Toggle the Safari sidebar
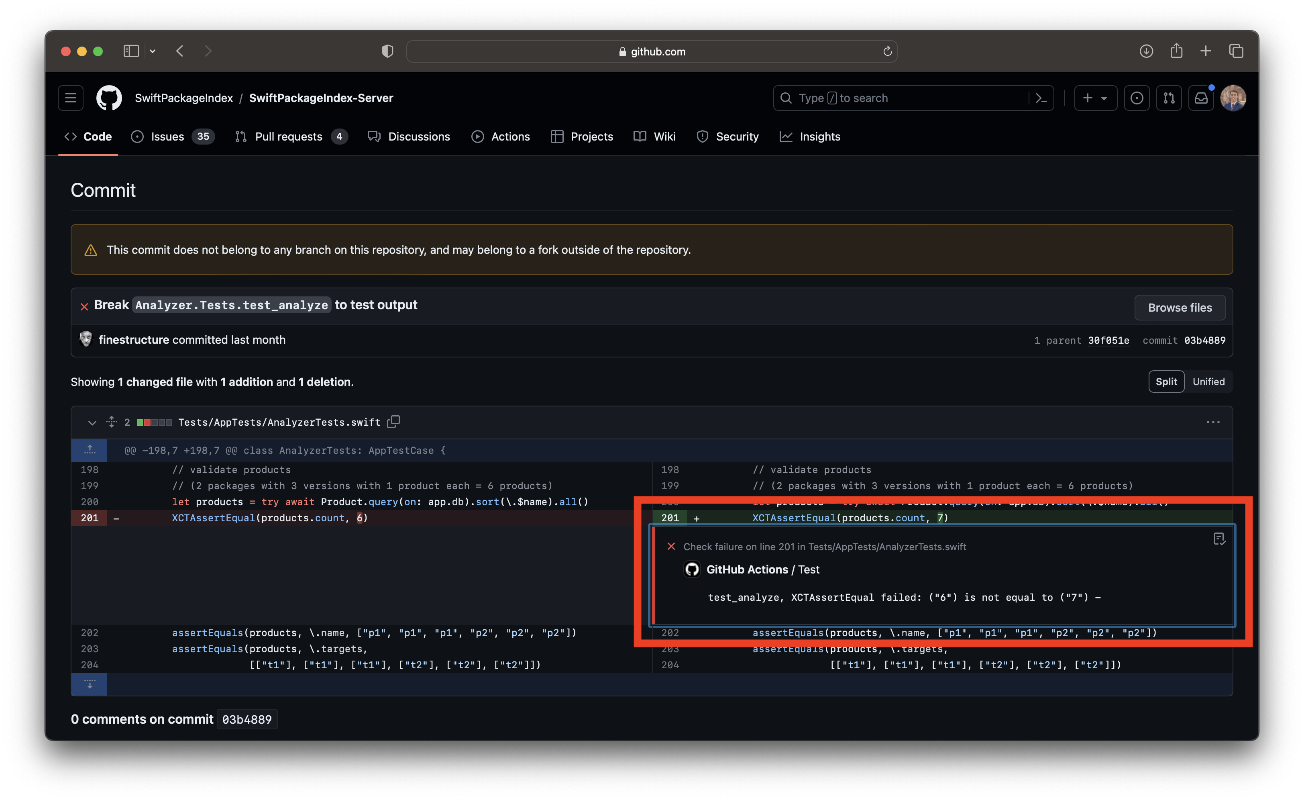This screenshot has width=1304, height=800. coord(131,51)
